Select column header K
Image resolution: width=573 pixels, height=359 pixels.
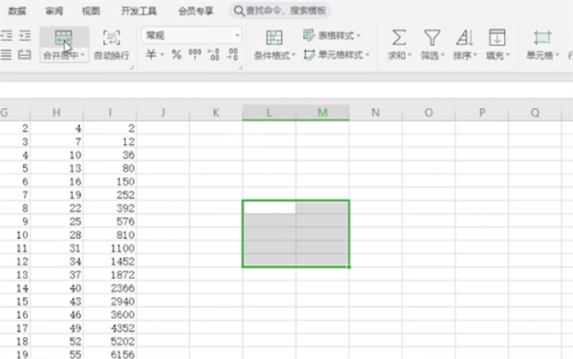coord(216,113)
